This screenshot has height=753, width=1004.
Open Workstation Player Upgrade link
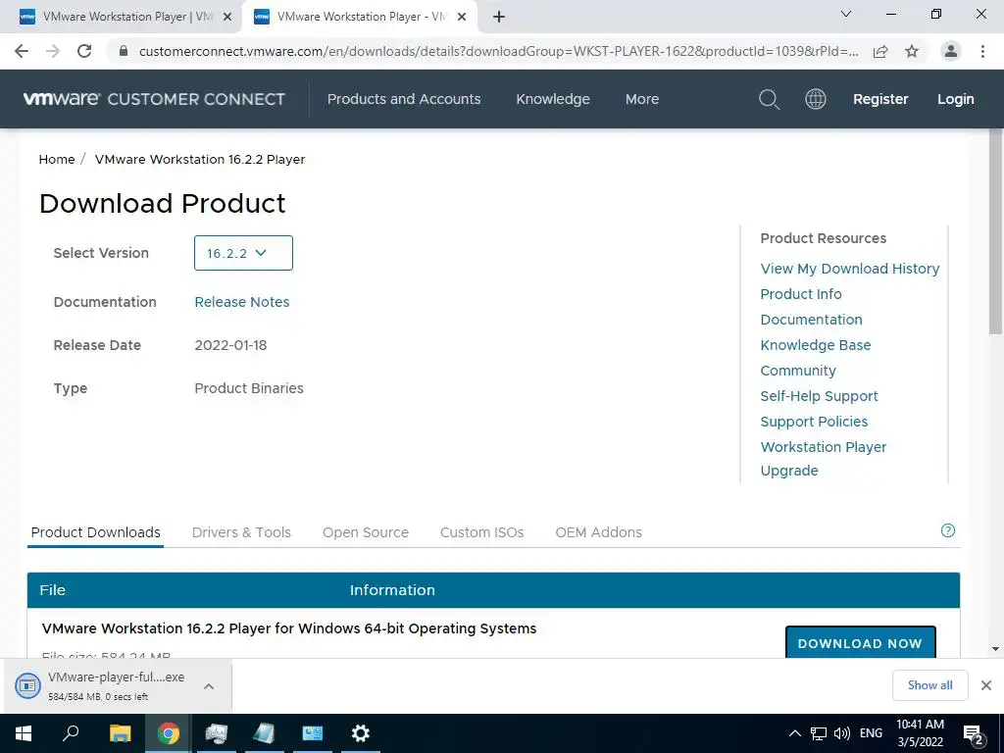click(x=823, y=459)
